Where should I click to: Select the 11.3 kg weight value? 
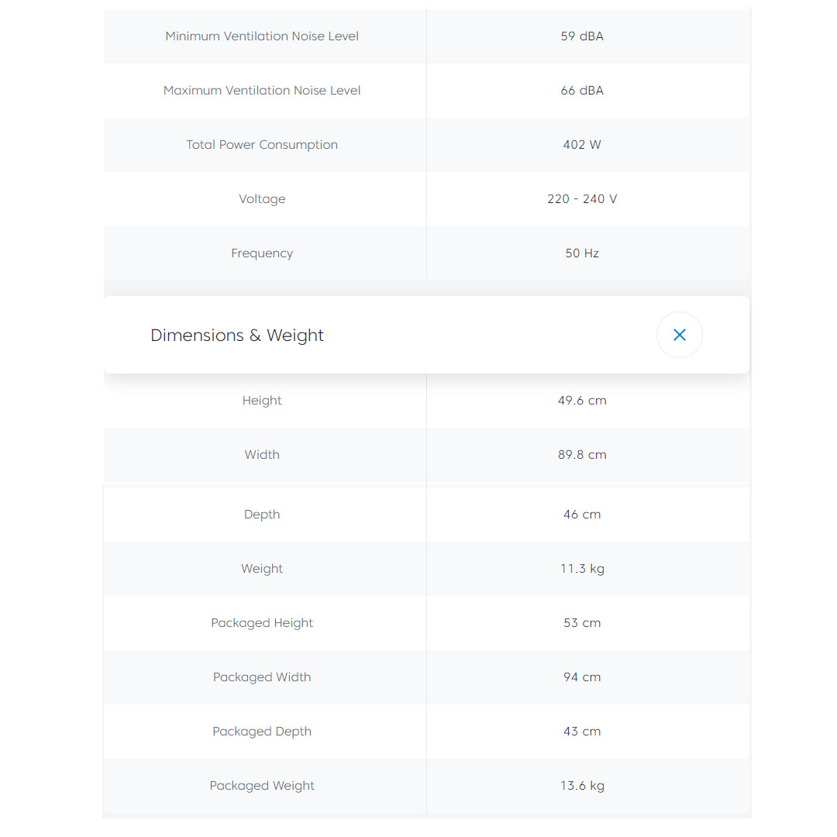(582, 569)
